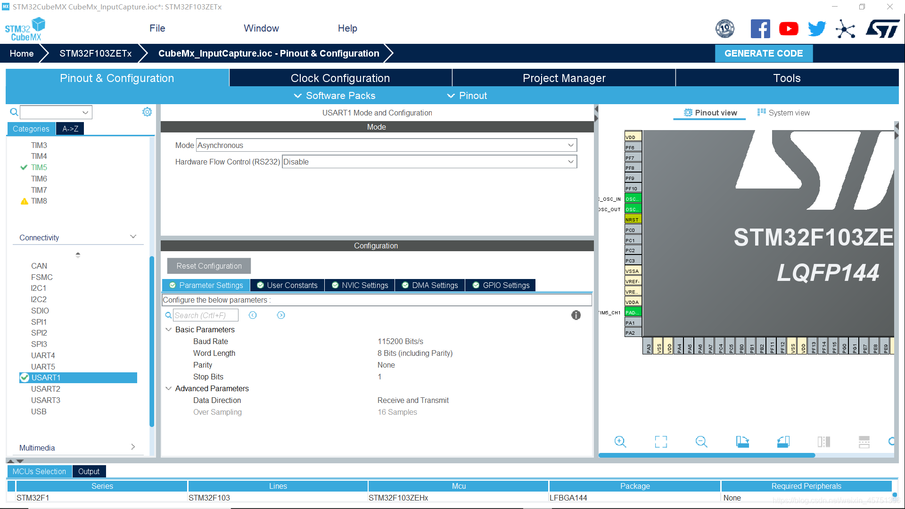Show the Output tab
The width and height of the screenshot is (905, 509).
89,471
